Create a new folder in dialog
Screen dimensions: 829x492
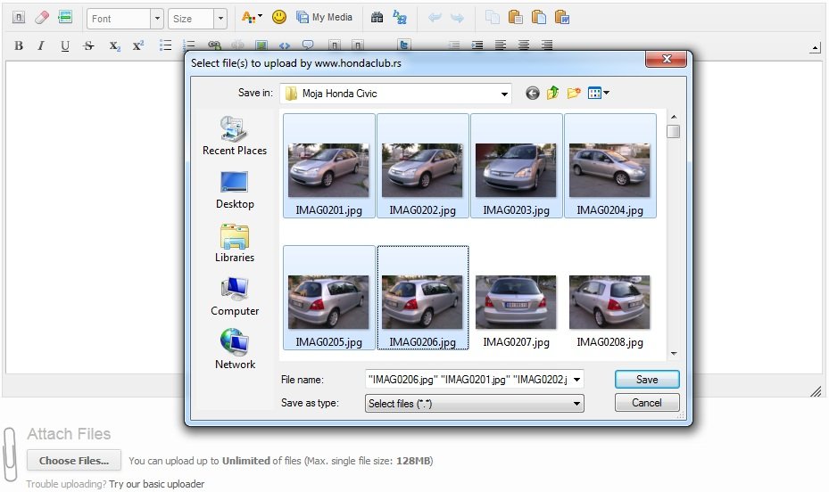(574, 93)
